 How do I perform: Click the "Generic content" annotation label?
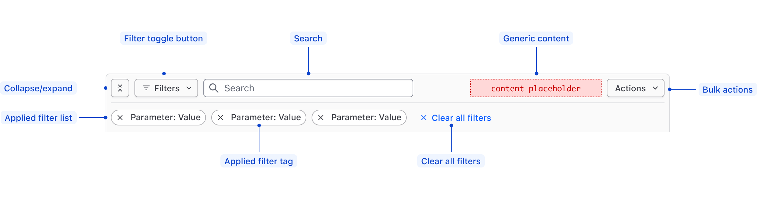pos(536,38)
